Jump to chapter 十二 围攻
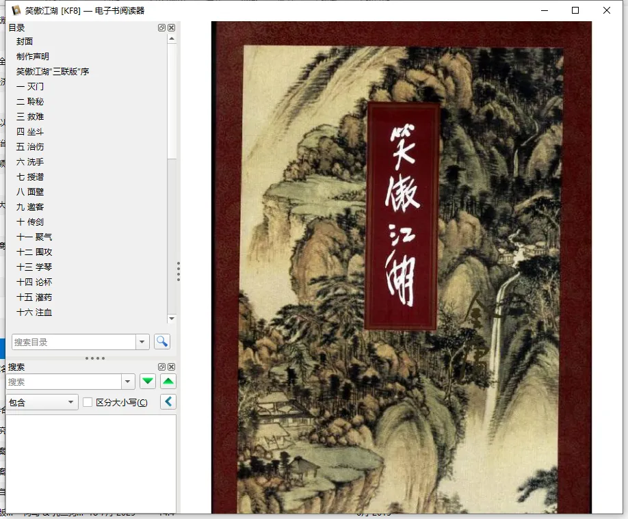This screenshot has height=519, width=628. pyautogui.click(x=34, y=252)
